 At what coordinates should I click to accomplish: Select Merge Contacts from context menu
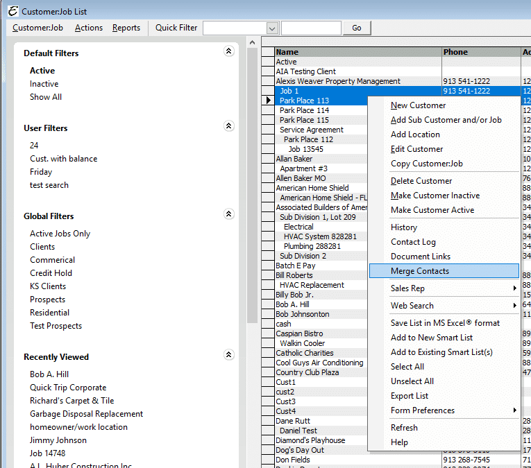[x=444, y=271]
